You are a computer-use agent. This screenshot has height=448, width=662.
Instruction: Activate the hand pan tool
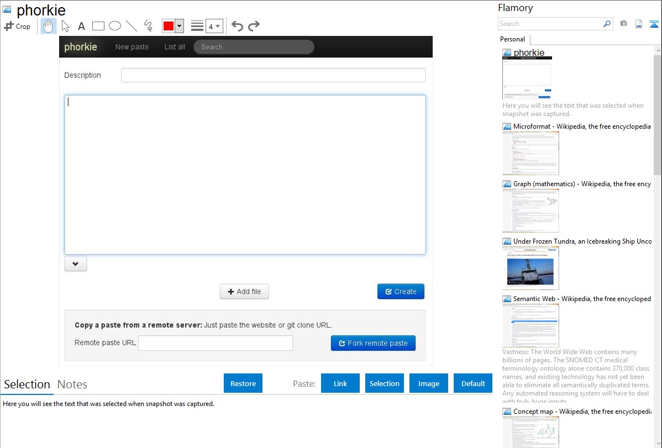[x=49, y=26]
